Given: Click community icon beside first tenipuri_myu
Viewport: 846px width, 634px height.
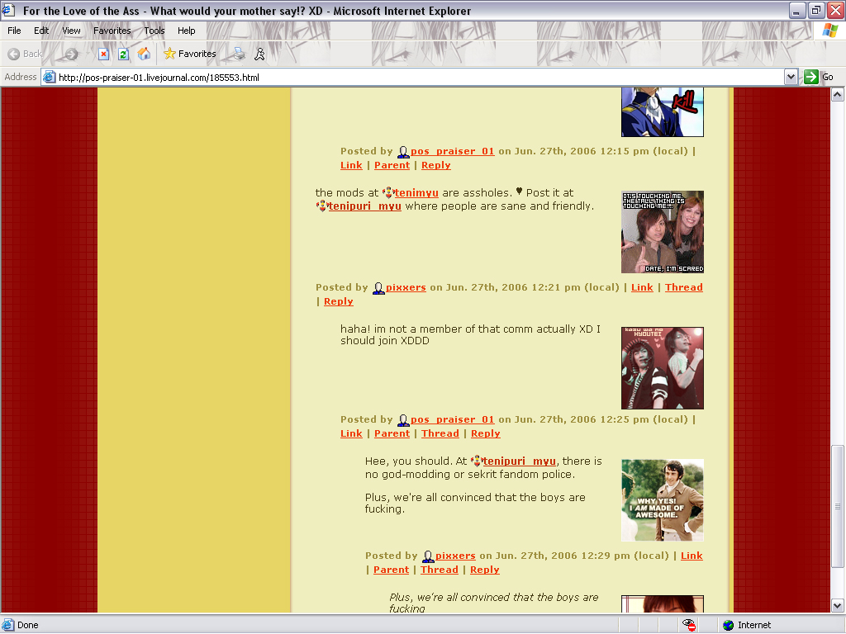Looking at the screenshot, I should [322, 206].
